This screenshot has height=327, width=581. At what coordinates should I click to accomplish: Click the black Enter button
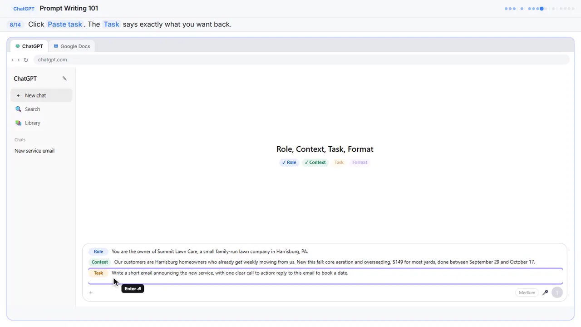[x=133, y=289]
